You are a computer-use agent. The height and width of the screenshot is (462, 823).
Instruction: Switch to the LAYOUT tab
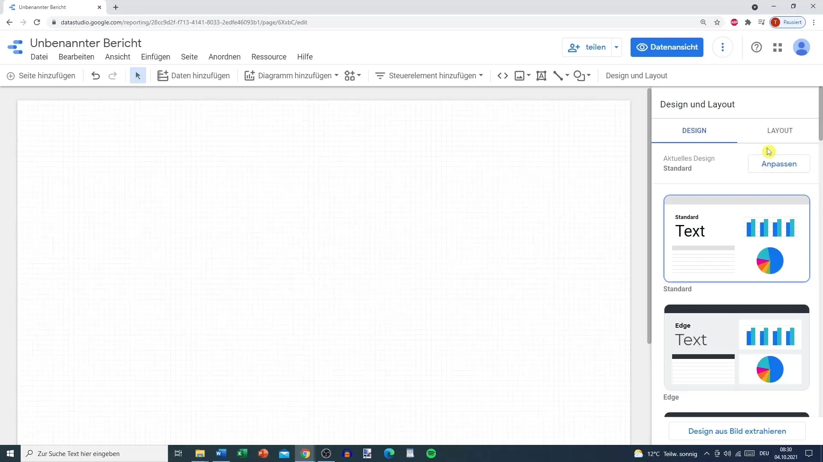click(x=780, y=130)
